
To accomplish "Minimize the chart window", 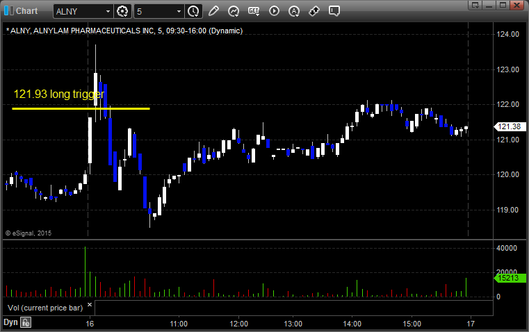I will 489,5.
